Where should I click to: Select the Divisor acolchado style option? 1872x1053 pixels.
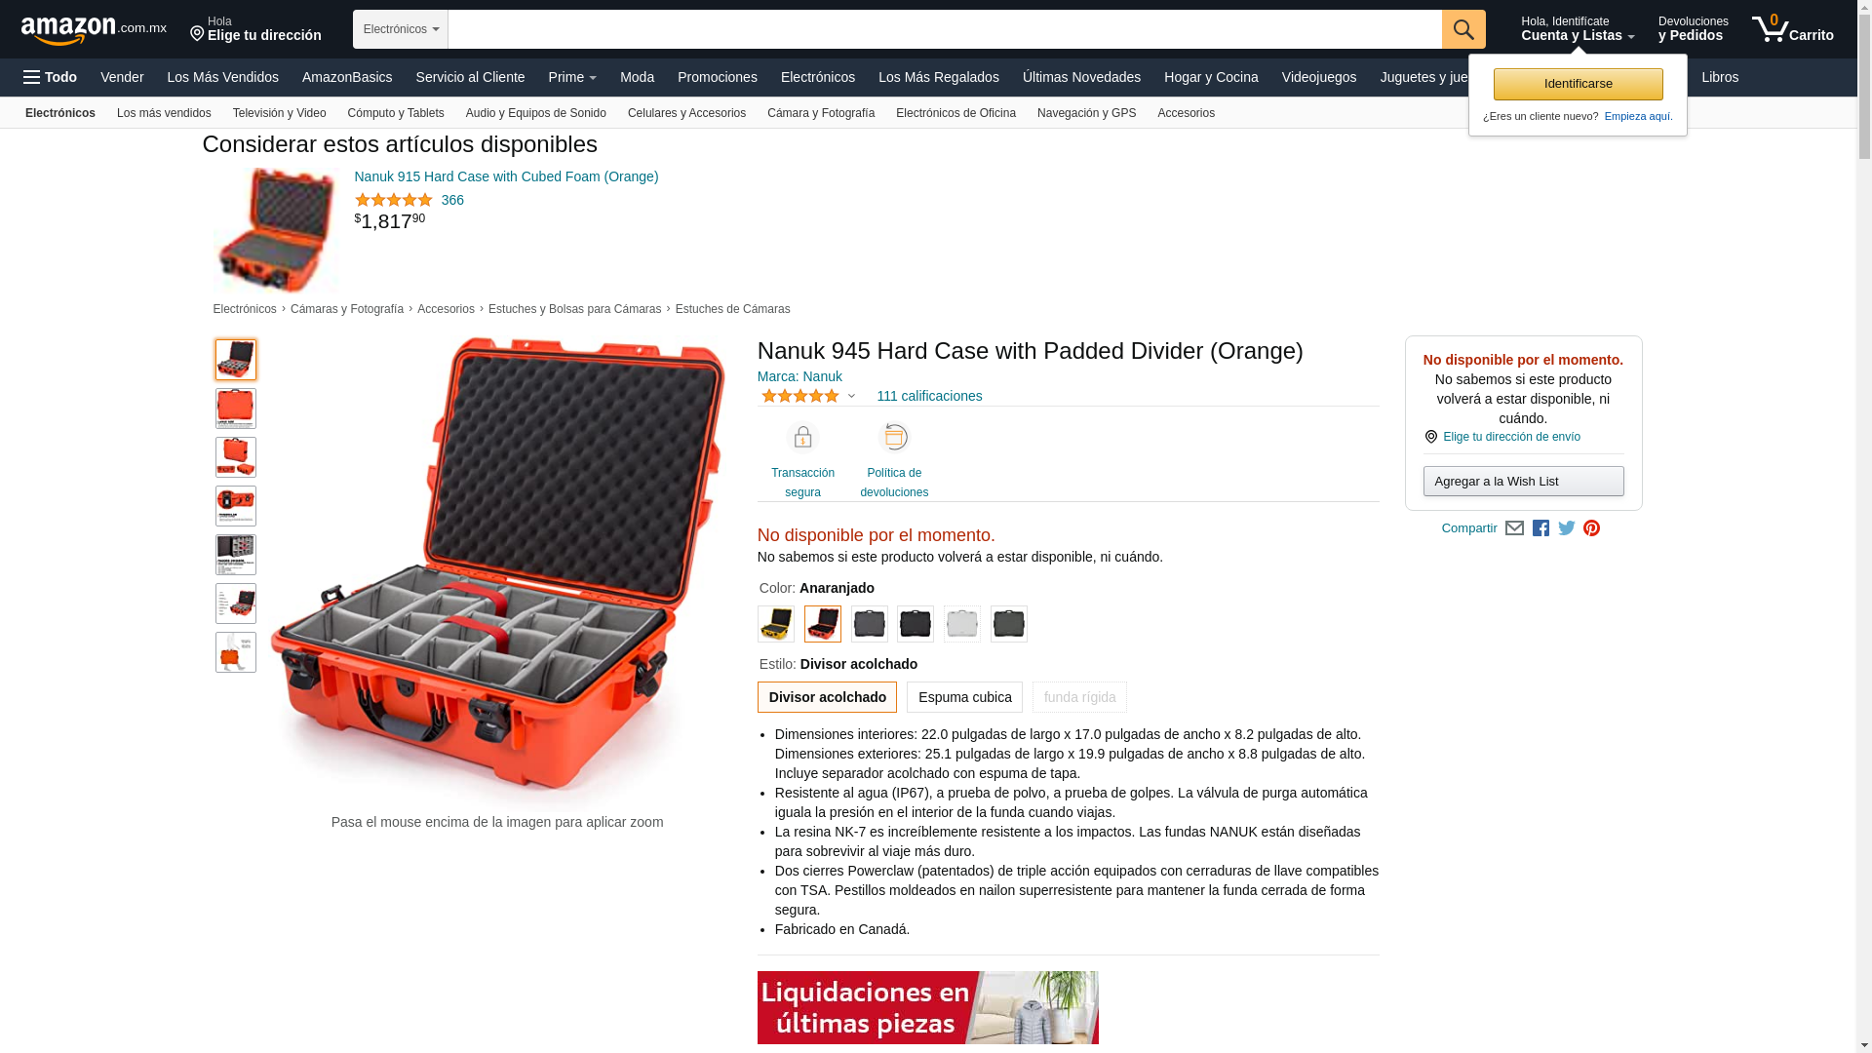pyautogui.click(x=827, y=697)
